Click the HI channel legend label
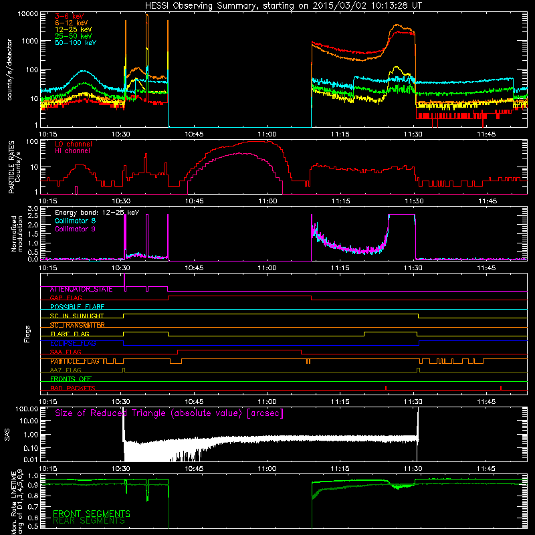535x535 pixels. (x=72, y=151)
